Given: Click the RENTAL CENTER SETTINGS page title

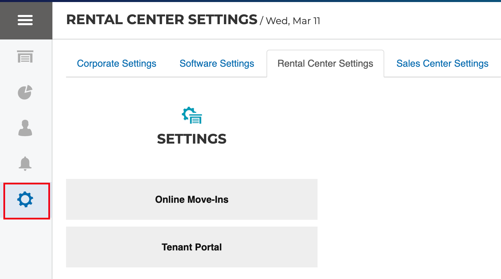Looking at the screenshot, I should (162, 20).
